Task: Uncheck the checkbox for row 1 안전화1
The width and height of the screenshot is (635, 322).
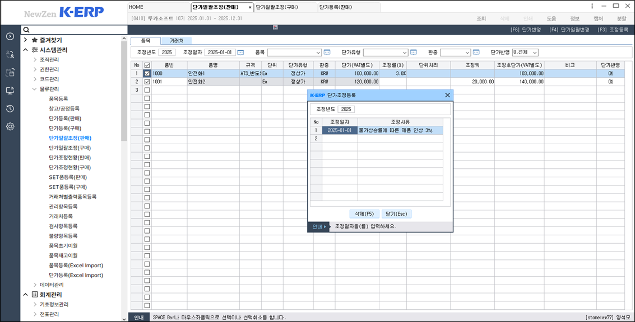Action: 147,73
